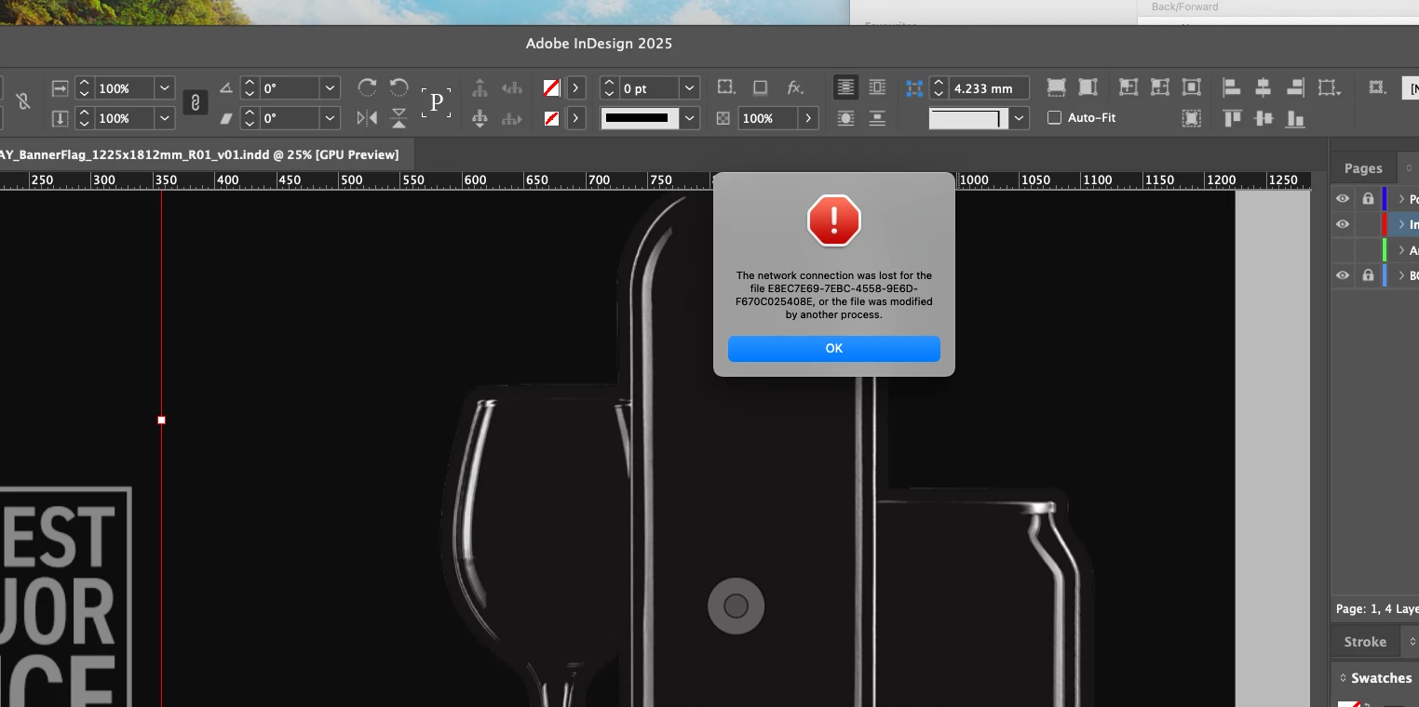
Task: Click OK in the network connection error dialog
Action: click(x=833, y=348)
